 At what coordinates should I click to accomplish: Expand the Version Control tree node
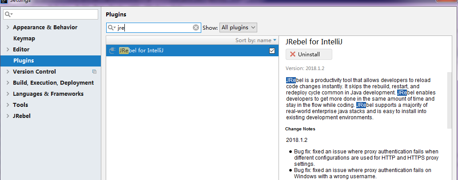[8, 72]
